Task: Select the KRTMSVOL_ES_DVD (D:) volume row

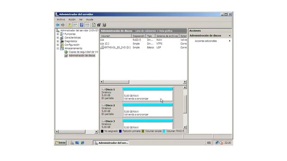Action: pyautogui.click(x=143, y=47)
